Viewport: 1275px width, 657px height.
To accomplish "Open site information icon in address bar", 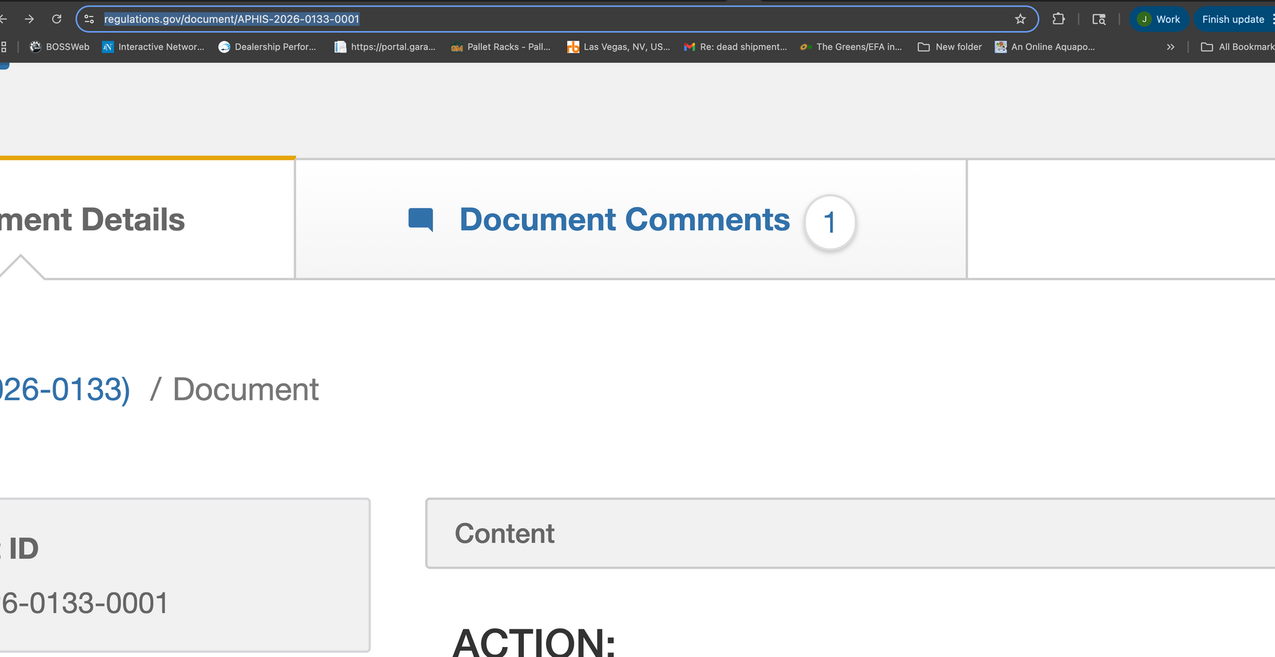I will (x=89, y=19).
